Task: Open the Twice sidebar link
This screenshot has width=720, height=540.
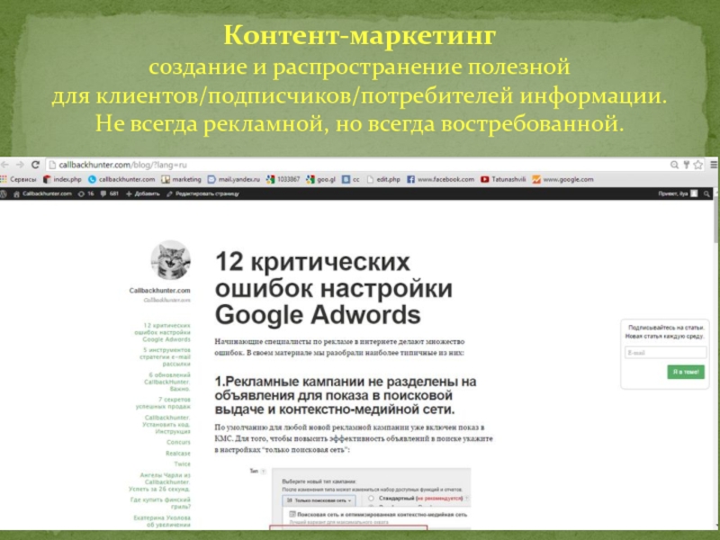Action: (x=183, y=464)
